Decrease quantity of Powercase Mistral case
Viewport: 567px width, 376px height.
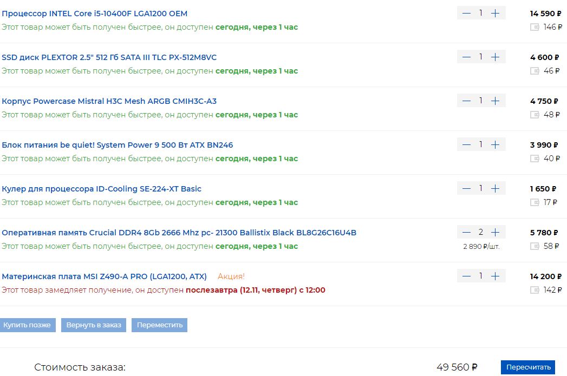point(466,101)
